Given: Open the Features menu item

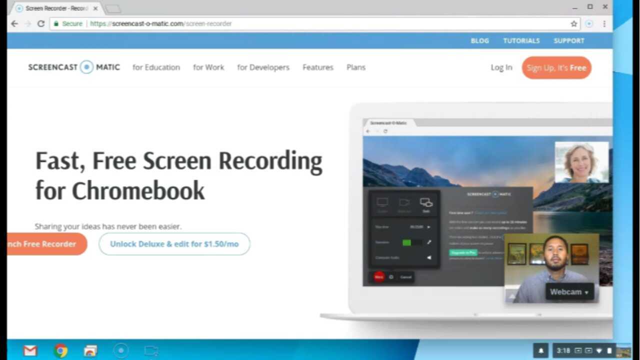Looking at the screenshot, I should tap(317, 67).
